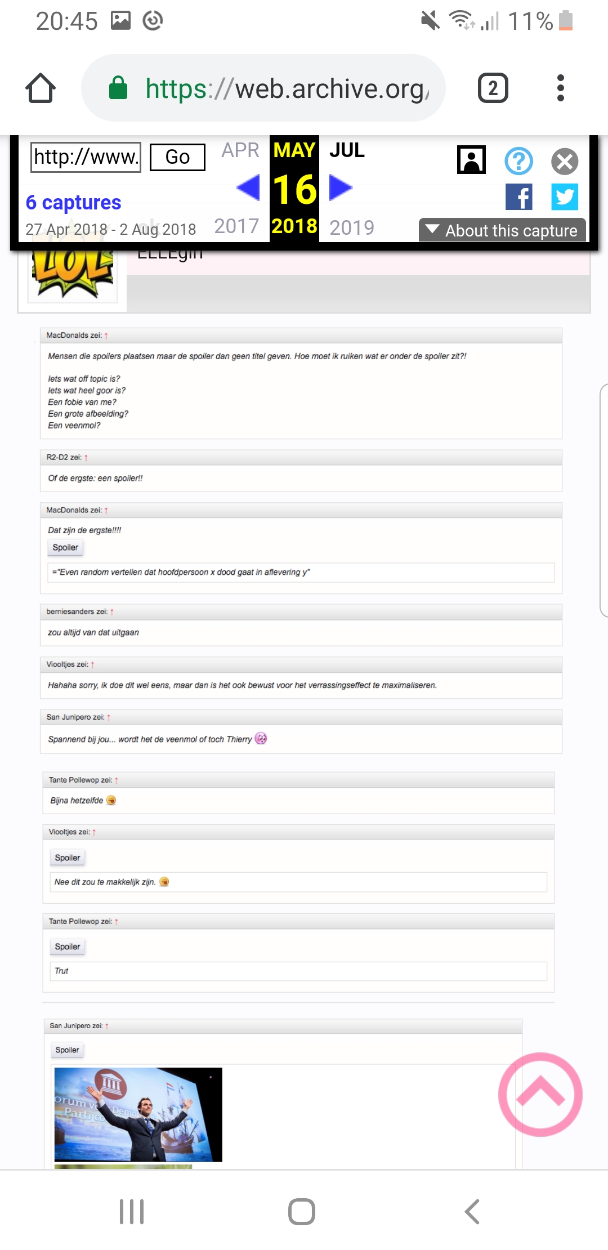Close the Wayback toolbar with X icon
Screen dimensions: 608x1250
coord(565,162)
